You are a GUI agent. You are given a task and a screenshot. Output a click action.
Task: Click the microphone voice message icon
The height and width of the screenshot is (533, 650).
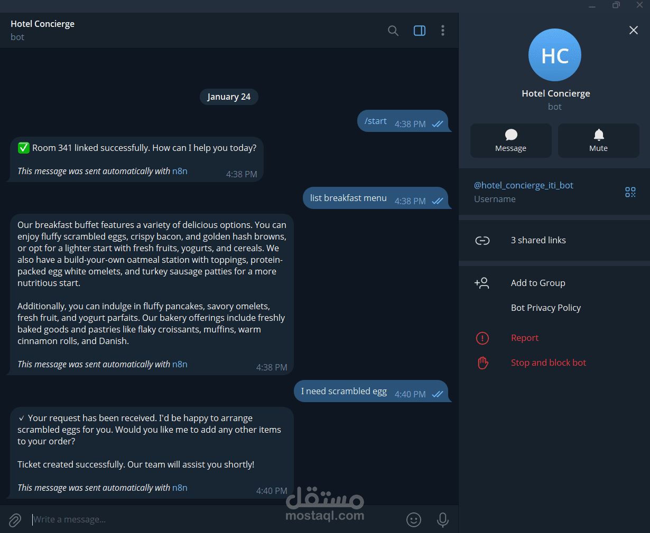443,520
